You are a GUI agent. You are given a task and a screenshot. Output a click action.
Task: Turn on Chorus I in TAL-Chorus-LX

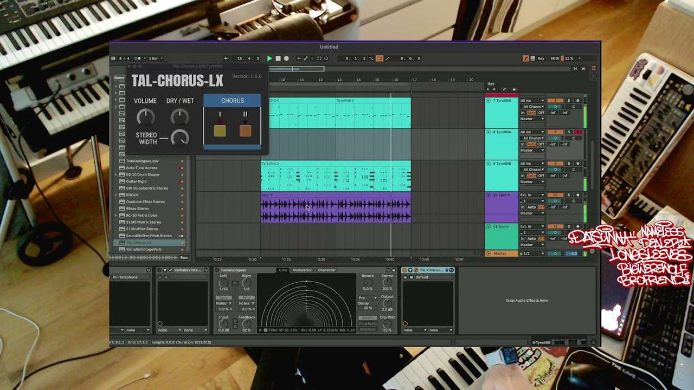click(220, 130)
